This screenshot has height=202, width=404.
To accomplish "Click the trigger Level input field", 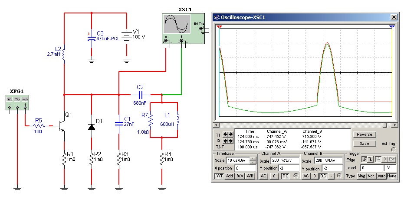I will tap(372, 167).
